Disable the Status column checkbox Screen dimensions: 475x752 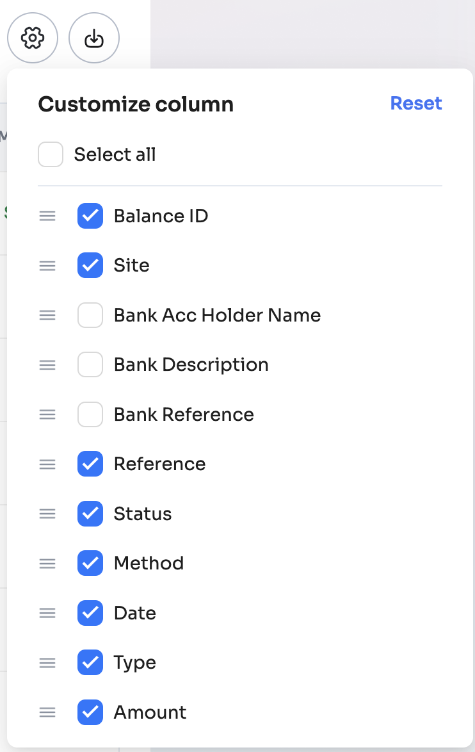tap(90, 514)
